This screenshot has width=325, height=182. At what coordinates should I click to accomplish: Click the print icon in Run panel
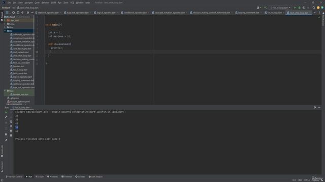tap(11, 130)
